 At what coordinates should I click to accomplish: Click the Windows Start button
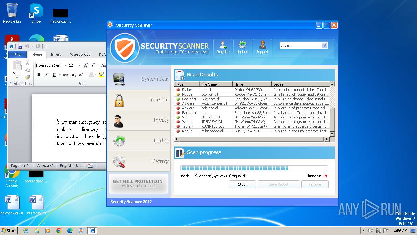click(x=9, y=231)
